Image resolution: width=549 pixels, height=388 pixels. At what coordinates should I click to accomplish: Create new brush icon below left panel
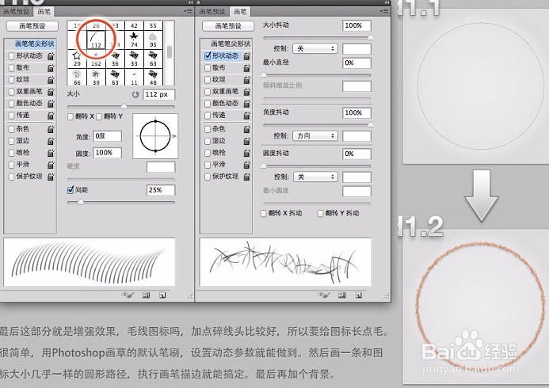click(162, 295)
